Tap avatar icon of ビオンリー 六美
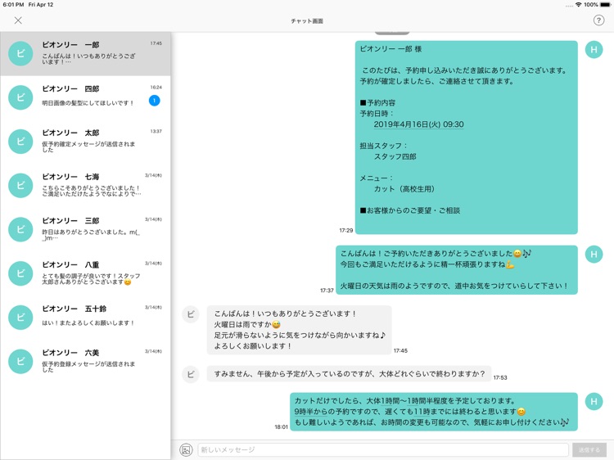Viewport: 614px width, 460px height. tap(20, 361)
